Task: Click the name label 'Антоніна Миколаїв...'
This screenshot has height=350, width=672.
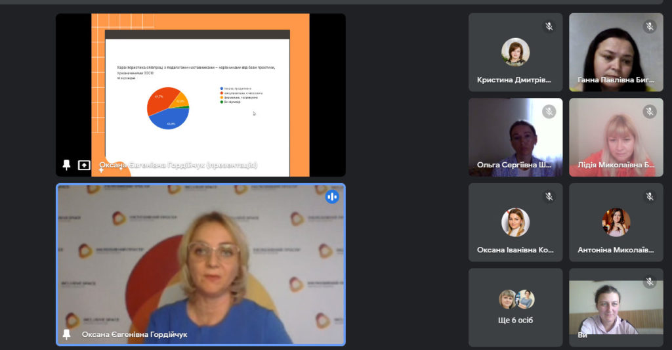Action: [x=616, y=250]
